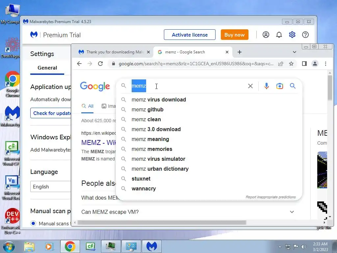Open Malwarebytes account profile icon
This screenshot has width=337, height=253.
tap(266, 35)
